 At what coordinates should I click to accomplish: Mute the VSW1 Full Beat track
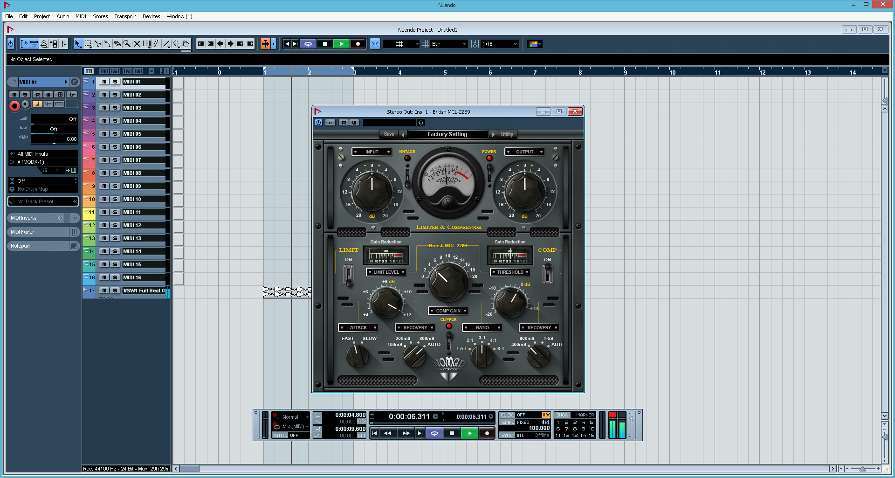(104, 291)
